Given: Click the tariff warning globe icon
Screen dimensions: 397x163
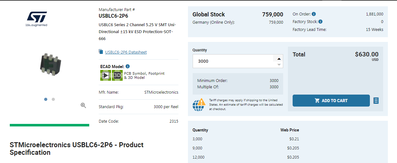Looking at the screenshot, I should click(x=199, y=105).
